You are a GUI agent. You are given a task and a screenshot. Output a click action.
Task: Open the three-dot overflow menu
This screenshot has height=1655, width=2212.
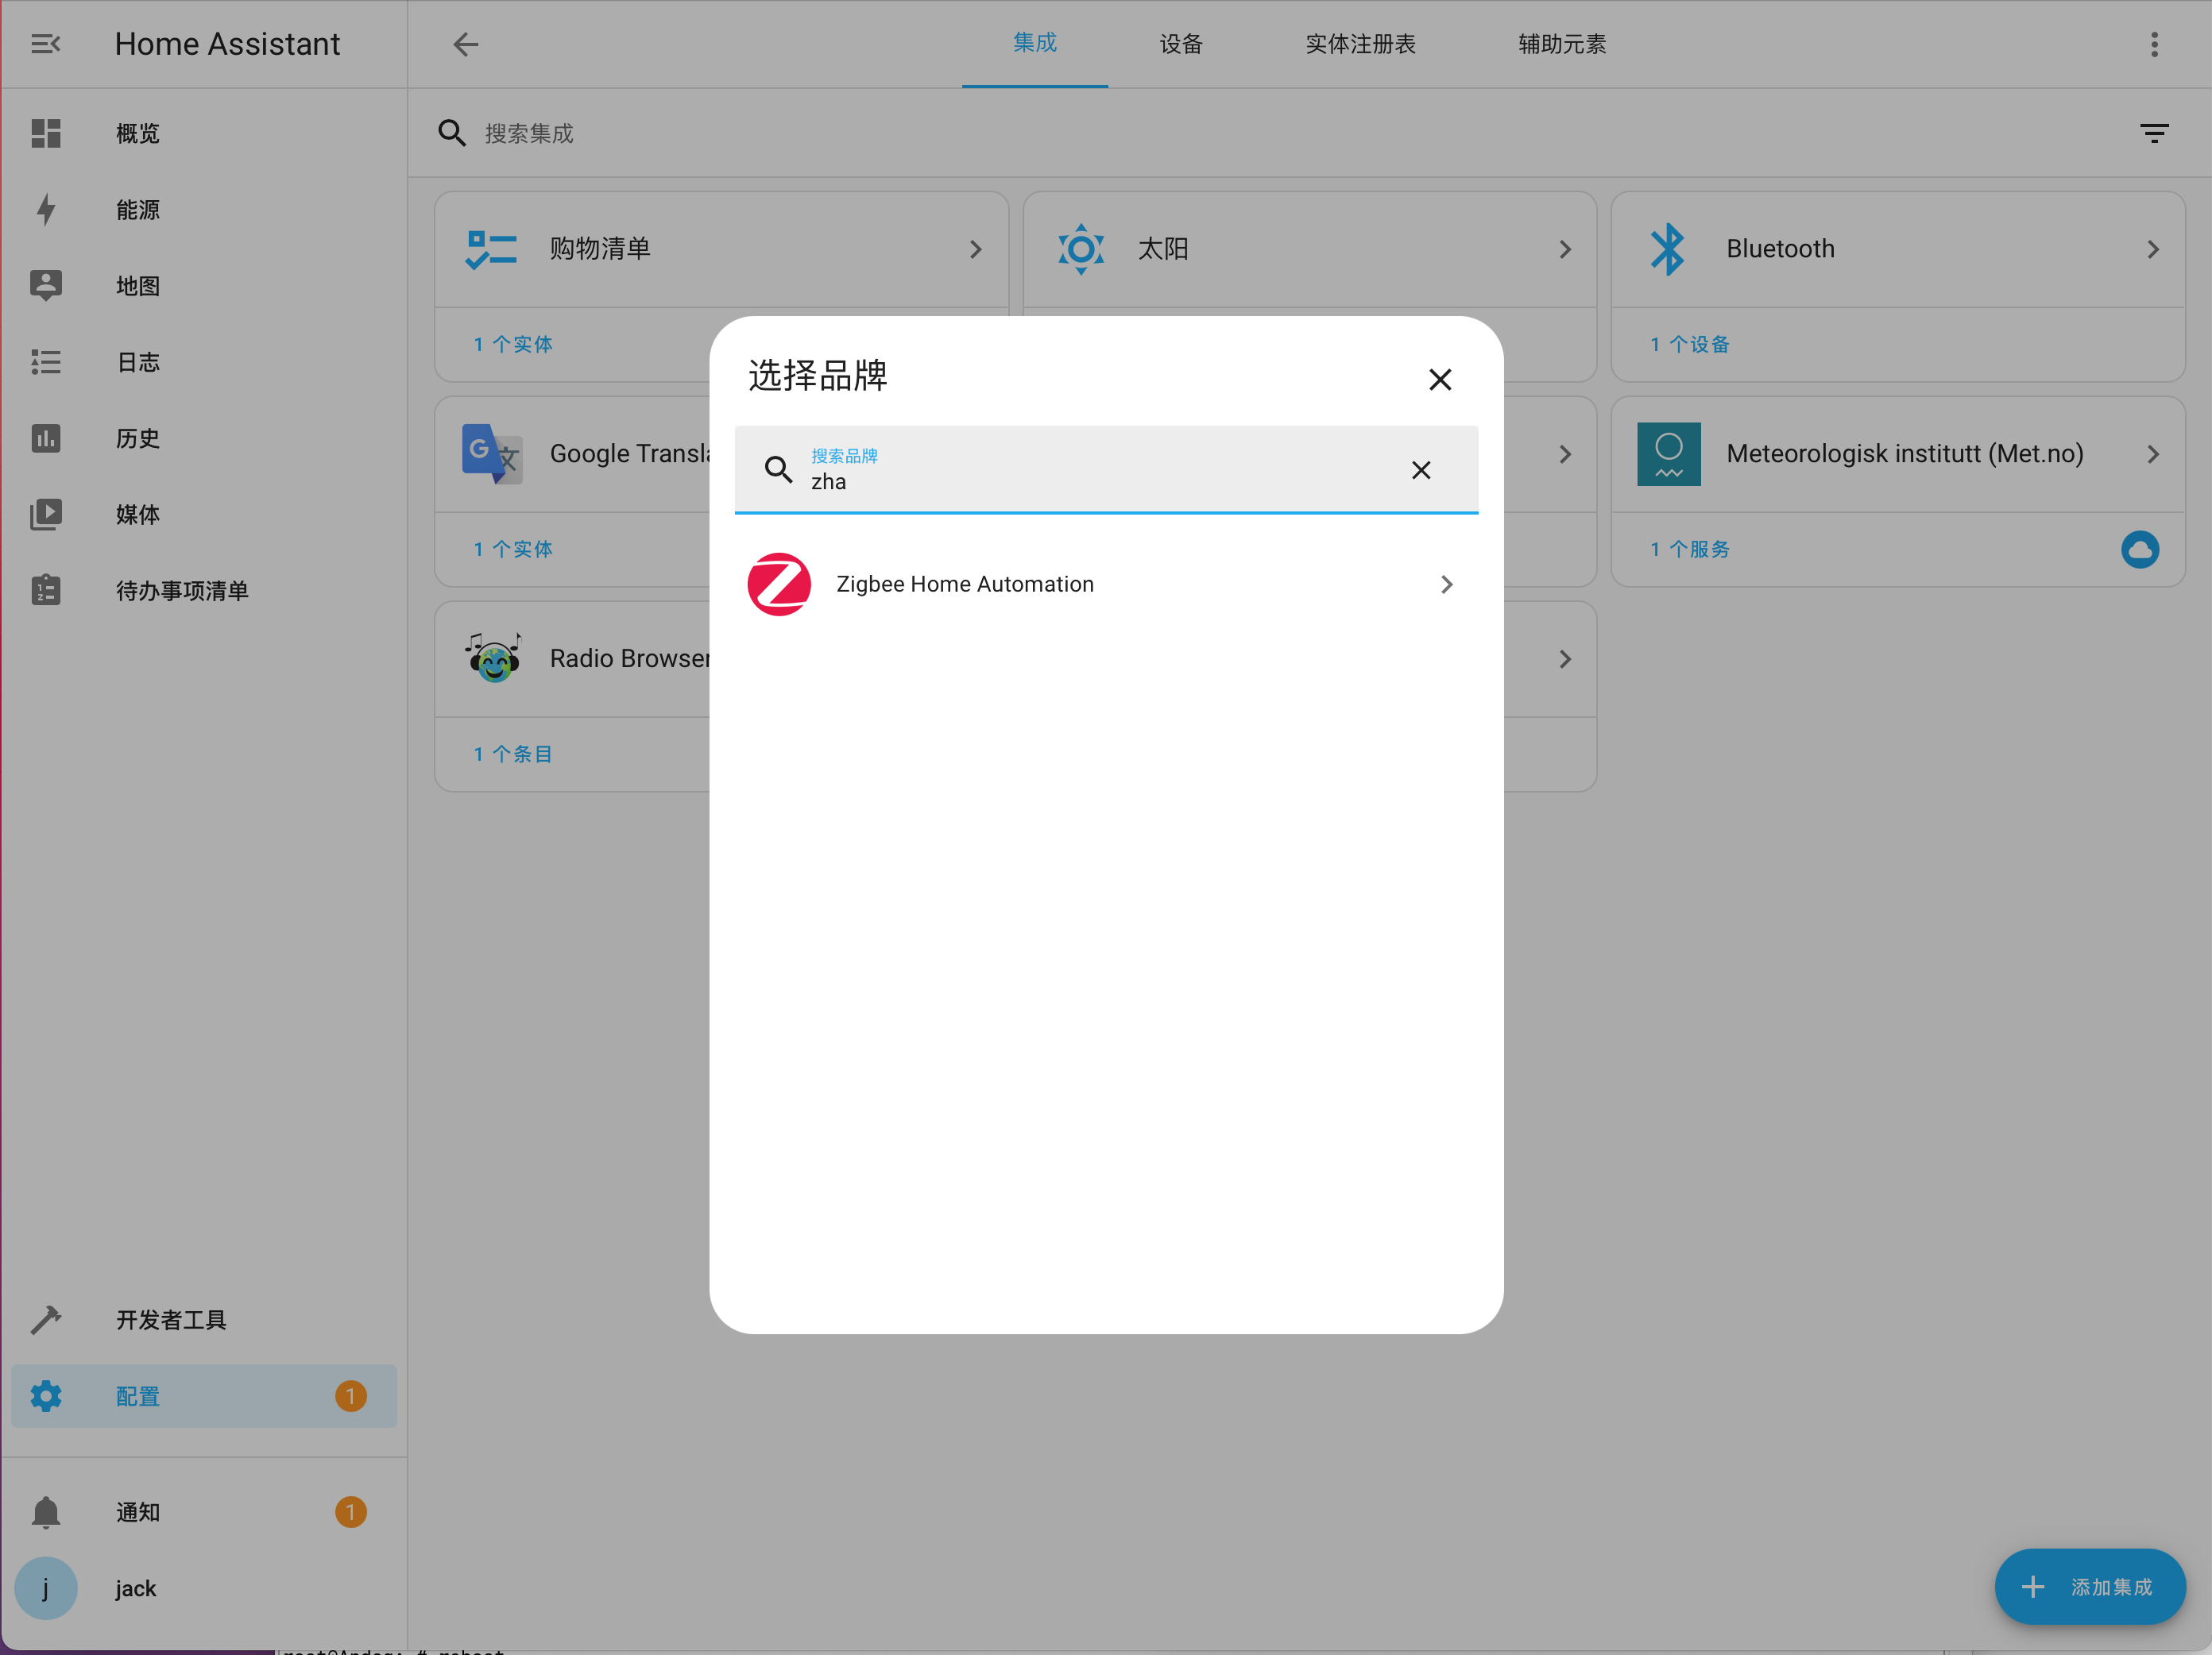pyautogui.click(x=2154, y=44)
